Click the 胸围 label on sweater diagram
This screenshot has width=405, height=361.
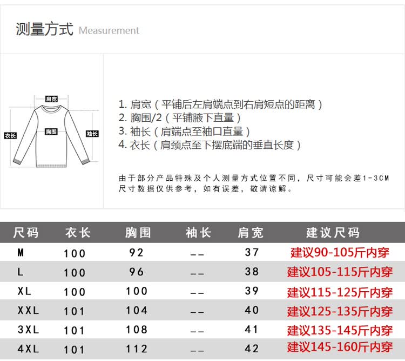[x=51, y=132]
